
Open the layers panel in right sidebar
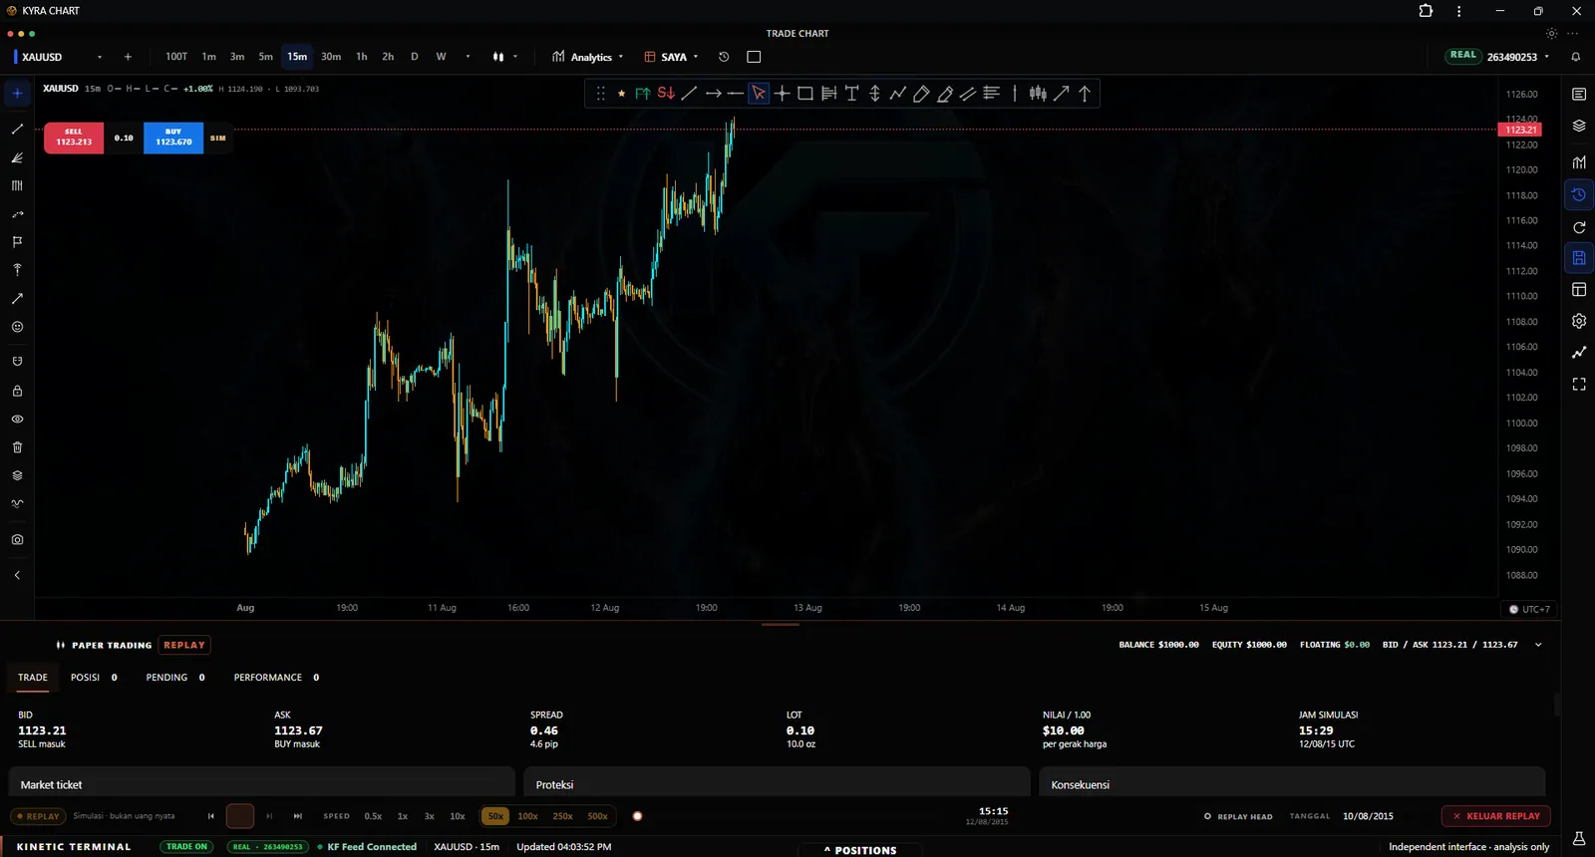[x=1579, y=126]
